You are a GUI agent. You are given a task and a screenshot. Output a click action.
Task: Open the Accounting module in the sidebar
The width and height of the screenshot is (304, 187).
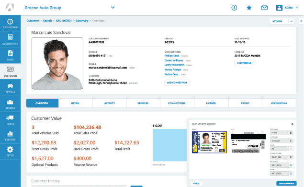(10, 39)
